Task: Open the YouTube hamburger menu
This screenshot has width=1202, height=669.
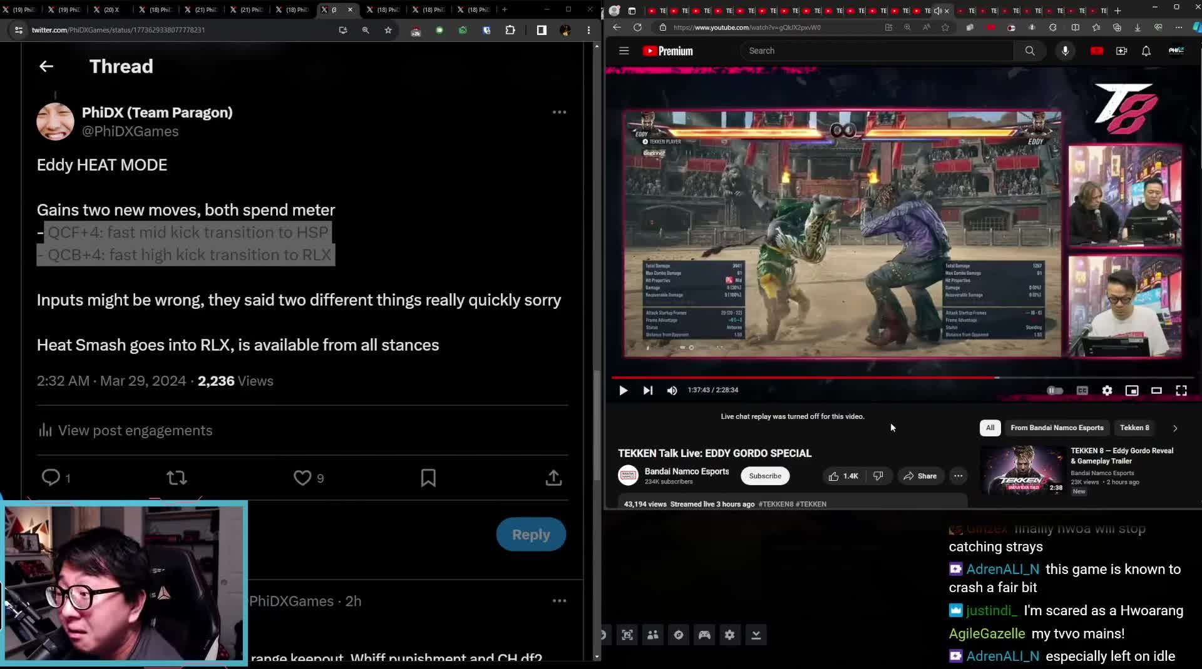Action: (624, 51)
